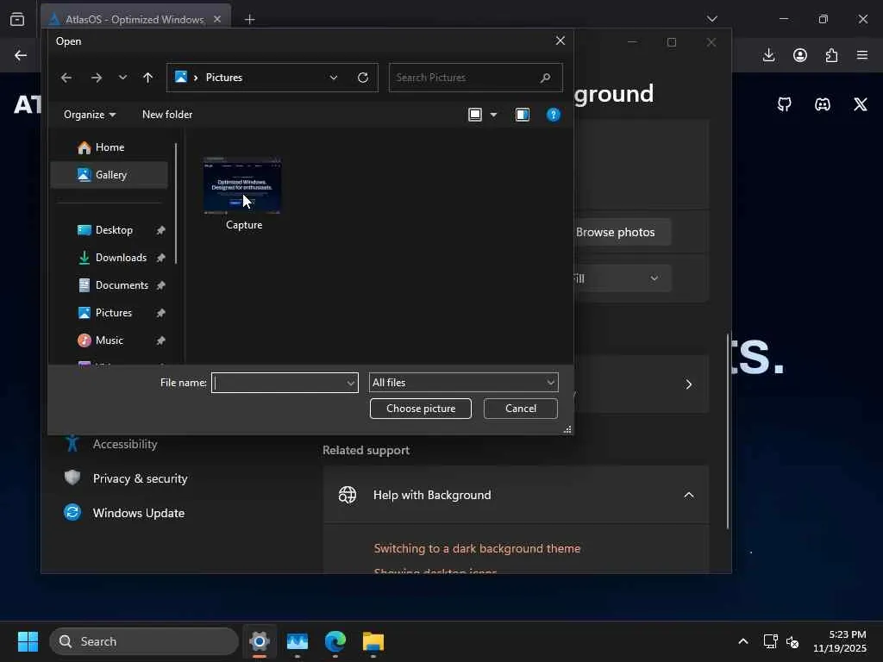Open Accessibility settings category
This screenshot has height=662, width=883.
125,444
